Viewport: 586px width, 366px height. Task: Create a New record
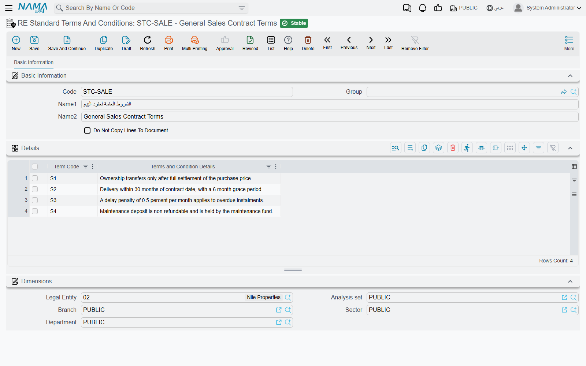click(x=16, y=43)
